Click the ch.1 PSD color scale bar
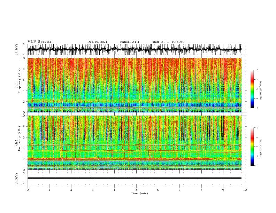The width and height of the screenshot is (276, 213). pyautogui.click(x=252, y=89)
